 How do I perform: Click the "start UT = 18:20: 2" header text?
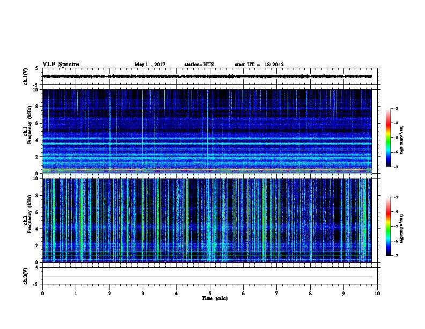(x=259, y=65)
